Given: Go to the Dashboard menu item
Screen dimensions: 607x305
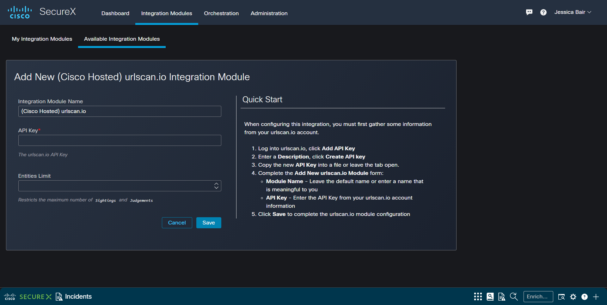Looking at the screenshot, I should click(115, 13).
